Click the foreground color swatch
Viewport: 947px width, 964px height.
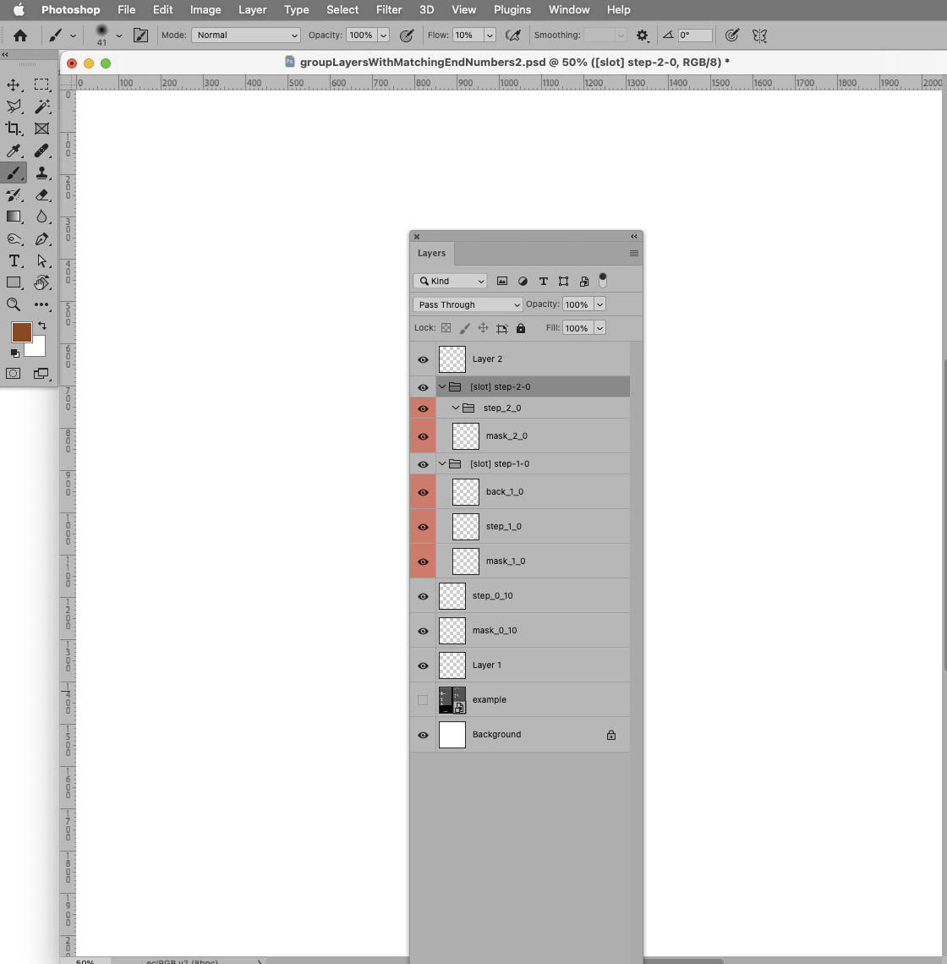pos(22,332)
